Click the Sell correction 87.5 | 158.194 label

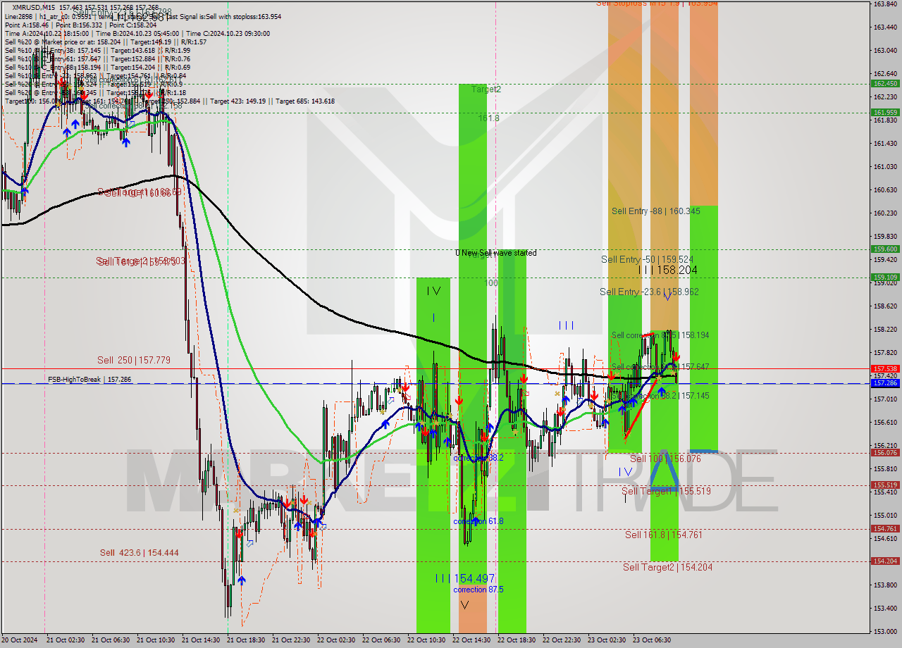[660, 335]
